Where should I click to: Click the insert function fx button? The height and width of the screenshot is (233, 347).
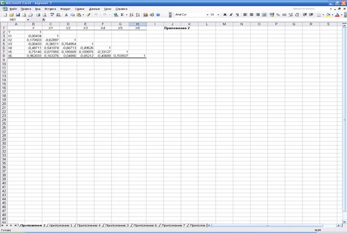(43, 19)
